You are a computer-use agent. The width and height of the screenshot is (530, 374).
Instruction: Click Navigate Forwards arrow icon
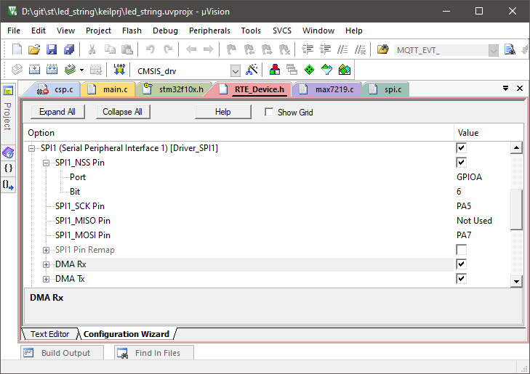coord(208,49)
